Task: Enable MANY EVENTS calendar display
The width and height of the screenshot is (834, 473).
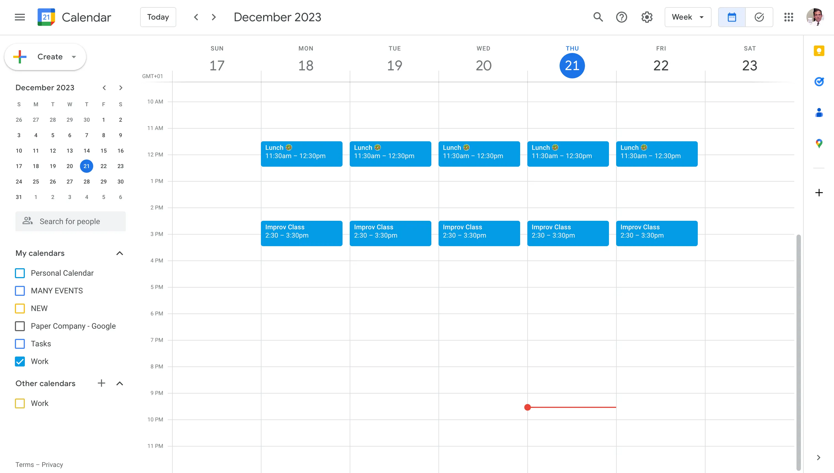Action: [x=20, y=291]
